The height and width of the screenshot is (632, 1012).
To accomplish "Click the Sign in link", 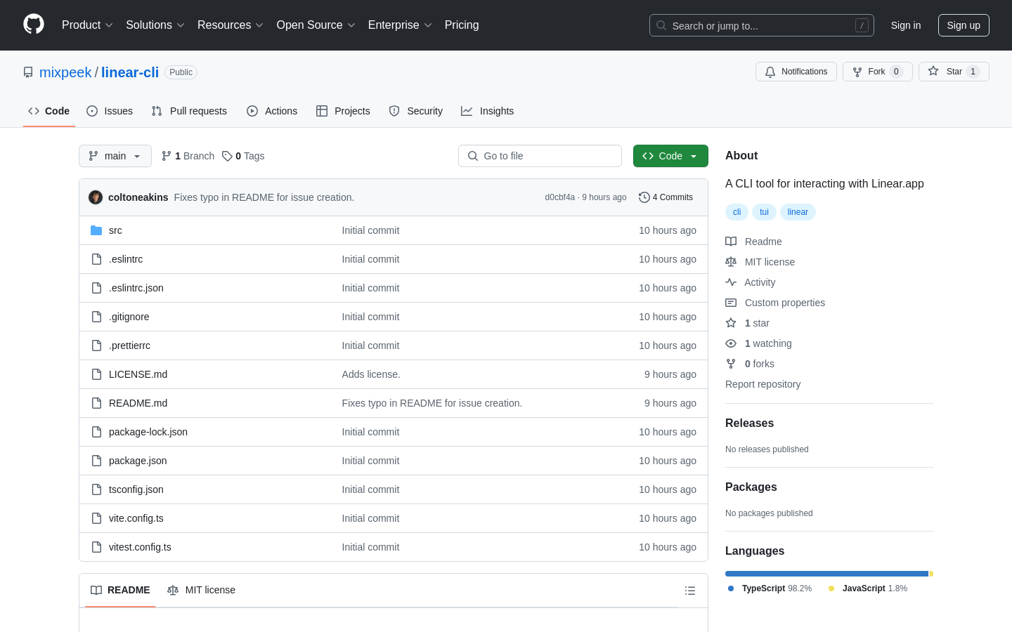I will coord(906,25).
